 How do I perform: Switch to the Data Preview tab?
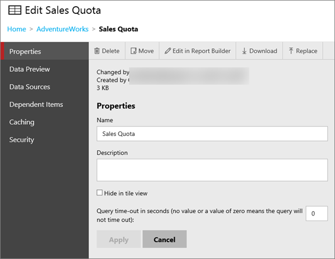click(x=45, y=69)
